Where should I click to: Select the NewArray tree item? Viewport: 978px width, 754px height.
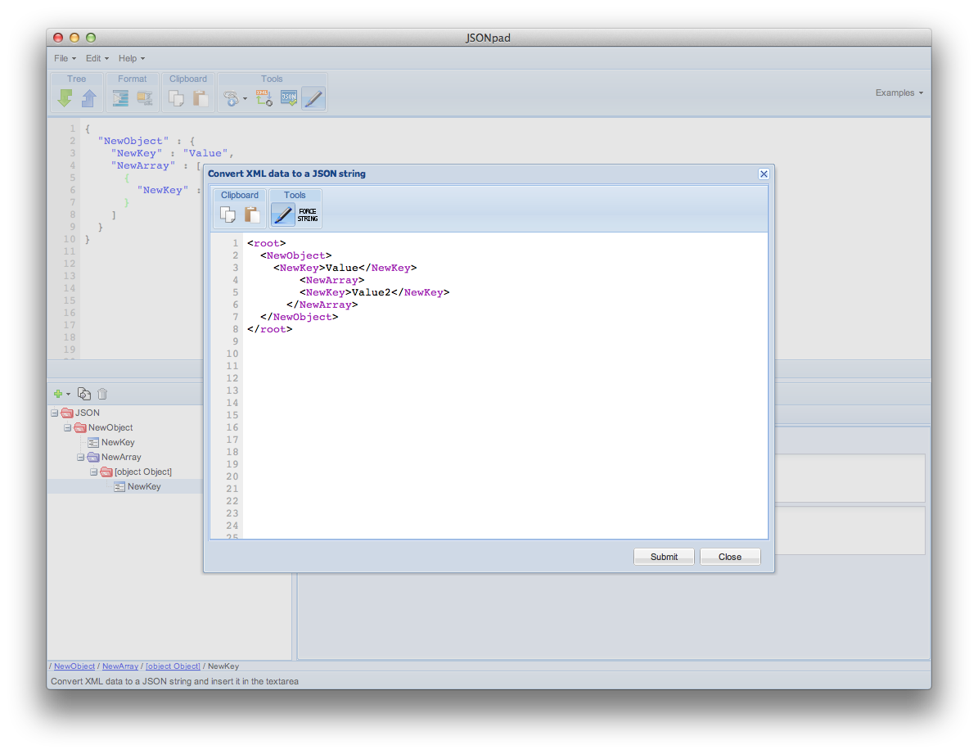[x=121, y=457]
